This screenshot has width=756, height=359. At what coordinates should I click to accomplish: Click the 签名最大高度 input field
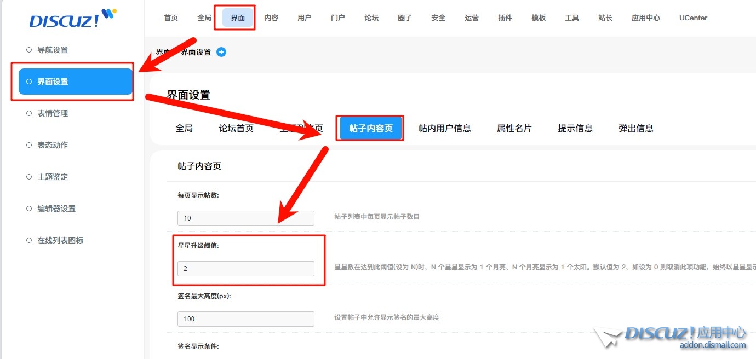pyautogui.click(x=246, y=319)
